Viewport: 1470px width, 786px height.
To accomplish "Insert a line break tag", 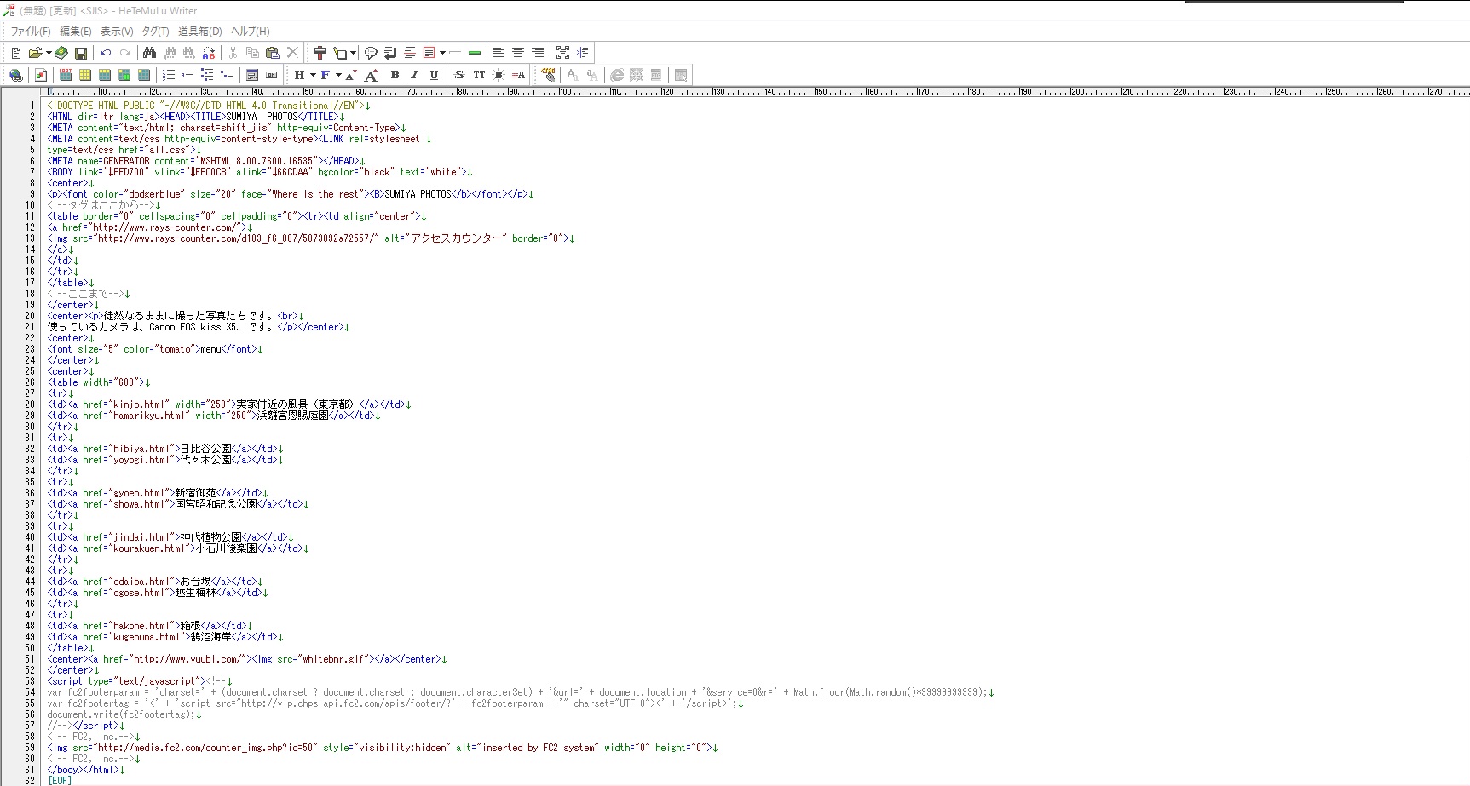I will [x=390, y=53].
